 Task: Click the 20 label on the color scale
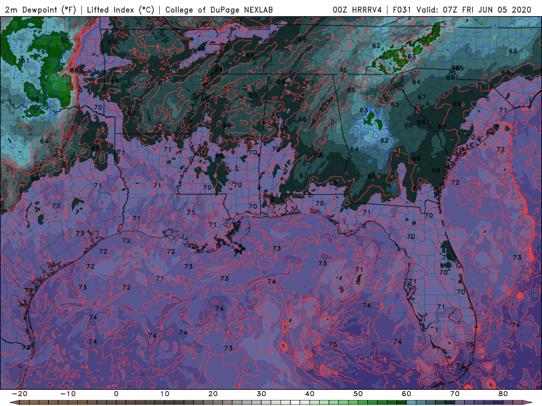pyautogui.click(x=213, y=394)
